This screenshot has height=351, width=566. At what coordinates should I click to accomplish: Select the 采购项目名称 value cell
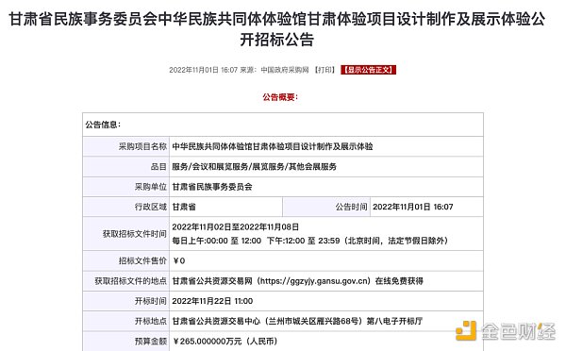pos(326,146)
